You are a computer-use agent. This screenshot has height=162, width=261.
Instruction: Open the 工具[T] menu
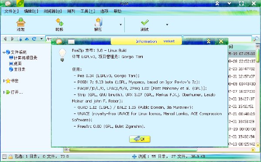click(88, 11)
